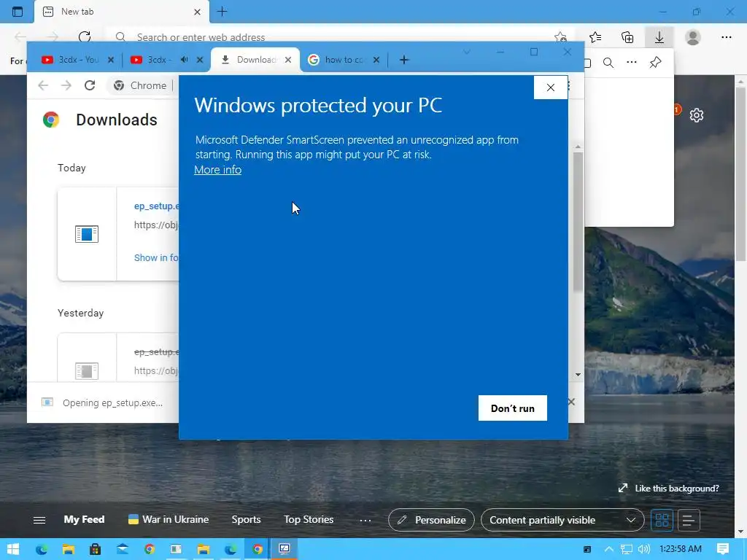
Task: Click today's ep_setup.exe file name link
Action: coord(156,206)
